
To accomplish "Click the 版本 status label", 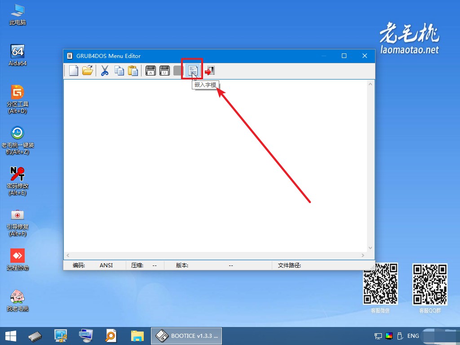I will 182,265.
